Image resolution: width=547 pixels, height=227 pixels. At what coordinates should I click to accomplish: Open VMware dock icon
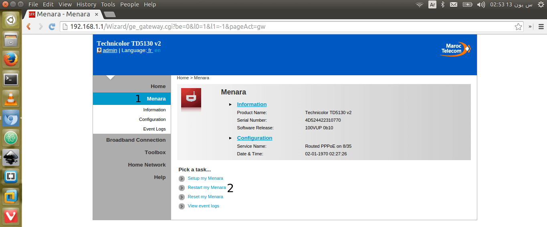tap(11, 196)
